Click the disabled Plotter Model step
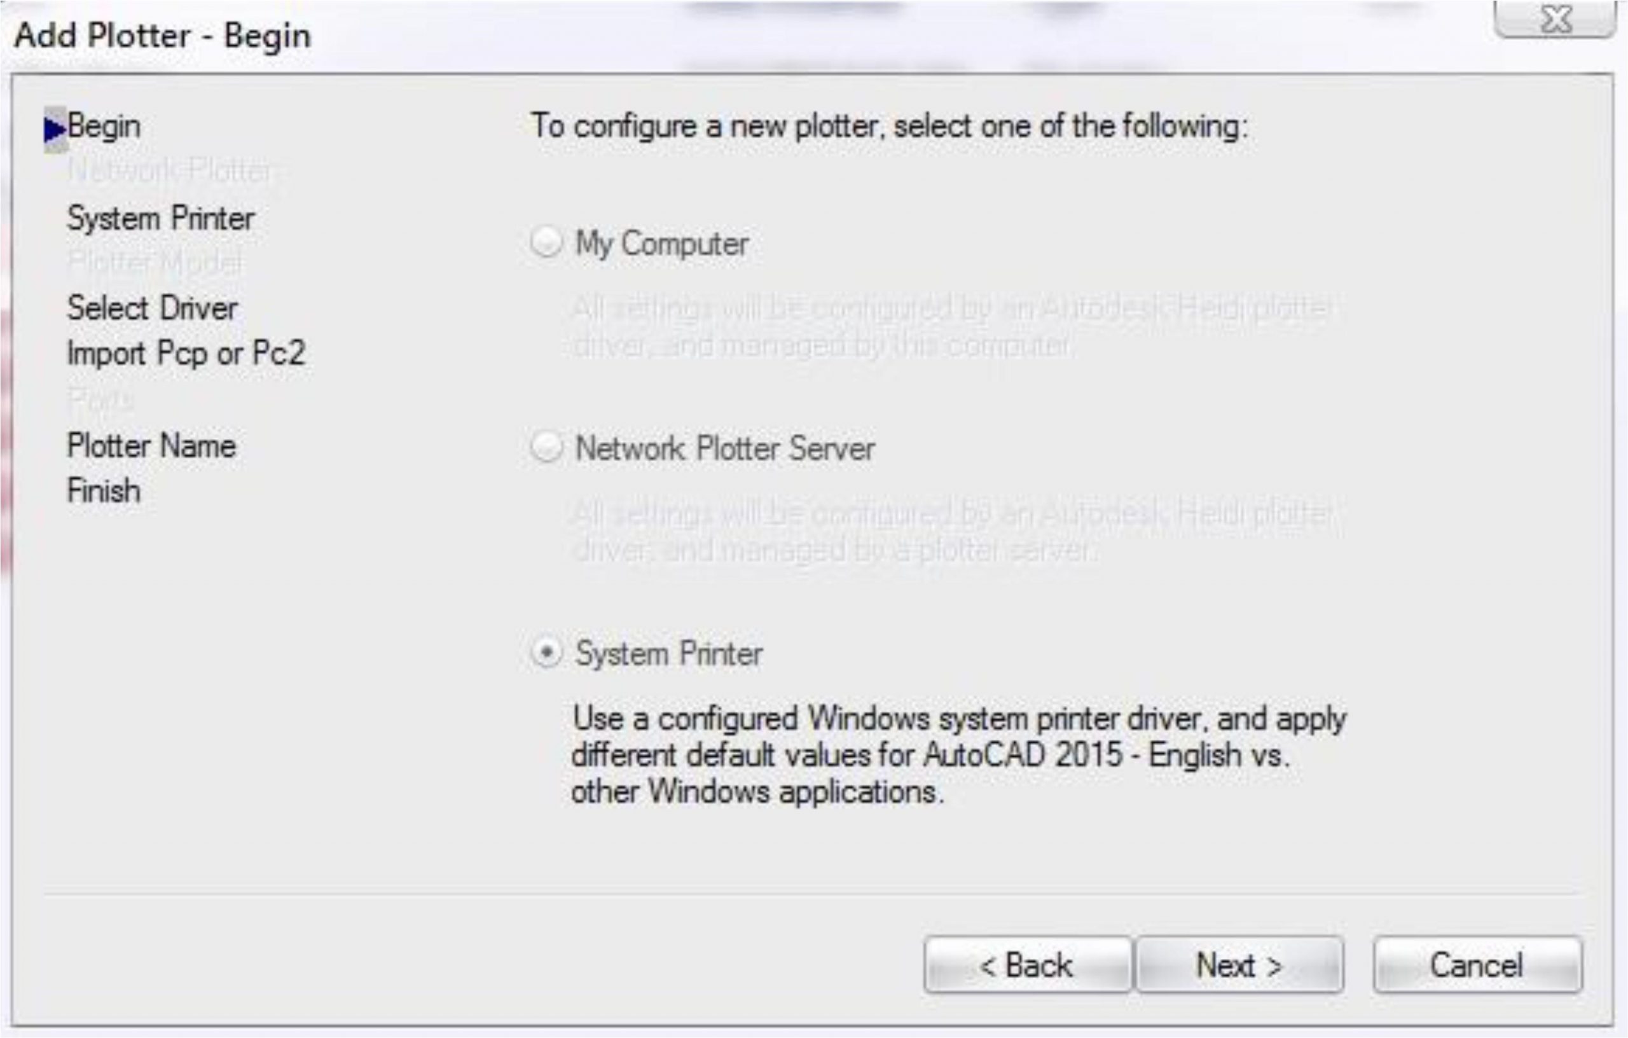 point(154,263)
